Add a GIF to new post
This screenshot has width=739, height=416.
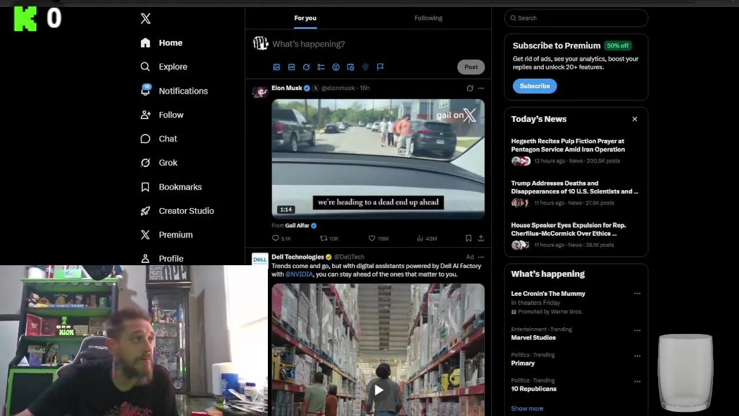(292, 67)
